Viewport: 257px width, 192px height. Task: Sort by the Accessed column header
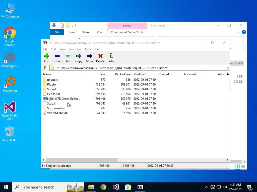click(x=195, y=74)
